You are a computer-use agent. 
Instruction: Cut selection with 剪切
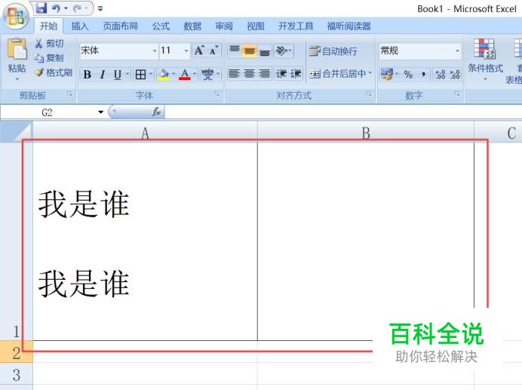tap(49, 44)
